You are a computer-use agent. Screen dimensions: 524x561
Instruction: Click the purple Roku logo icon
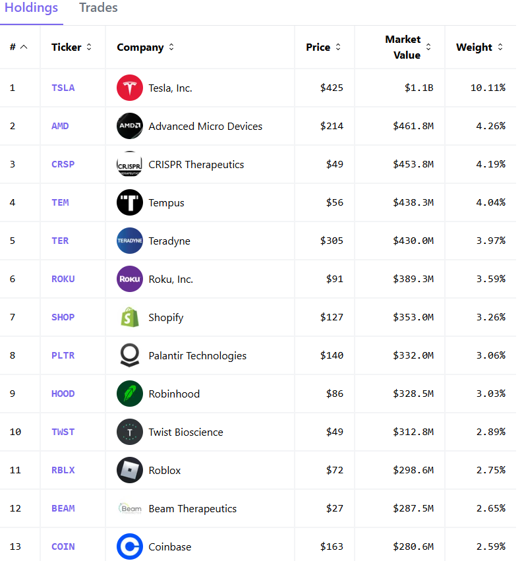point(130,279)
